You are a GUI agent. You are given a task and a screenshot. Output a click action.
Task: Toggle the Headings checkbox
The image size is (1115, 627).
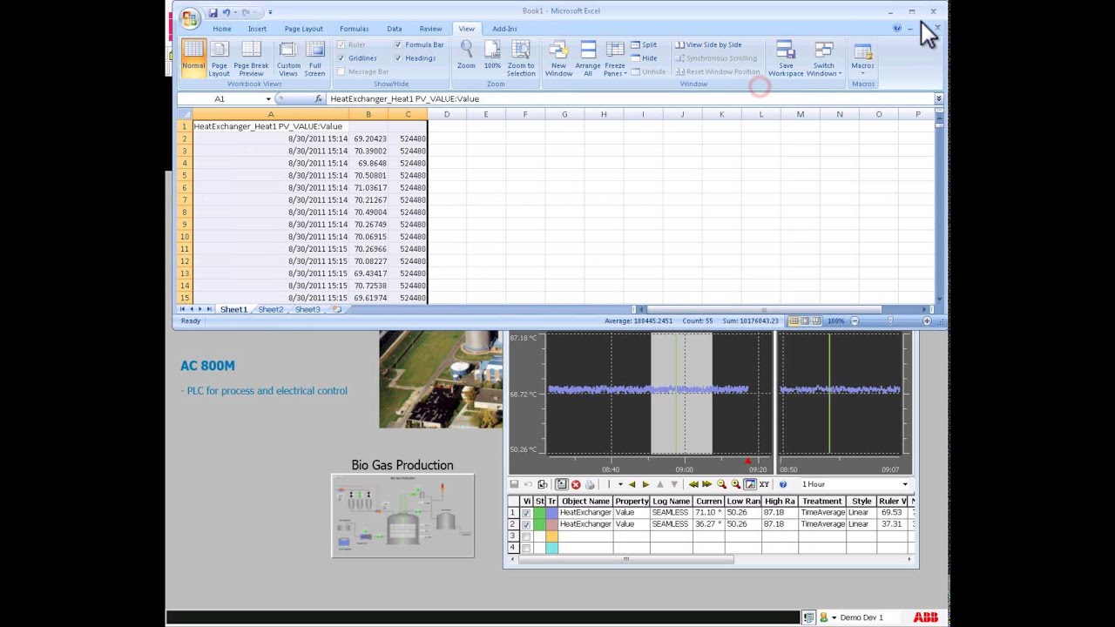[398, 58]
